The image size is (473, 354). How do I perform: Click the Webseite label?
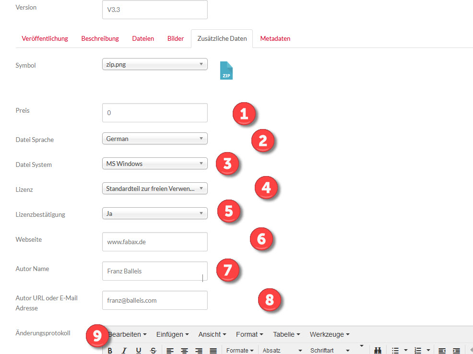(29, 240)
